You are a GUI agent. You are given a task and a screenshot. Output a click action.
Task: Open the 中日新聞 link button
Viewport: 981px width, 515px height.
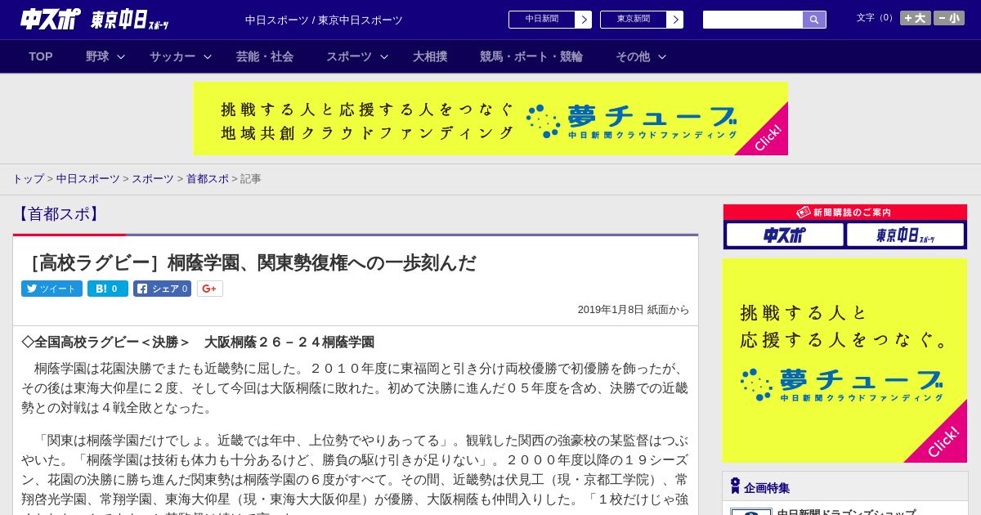click(x=541, y=20)
